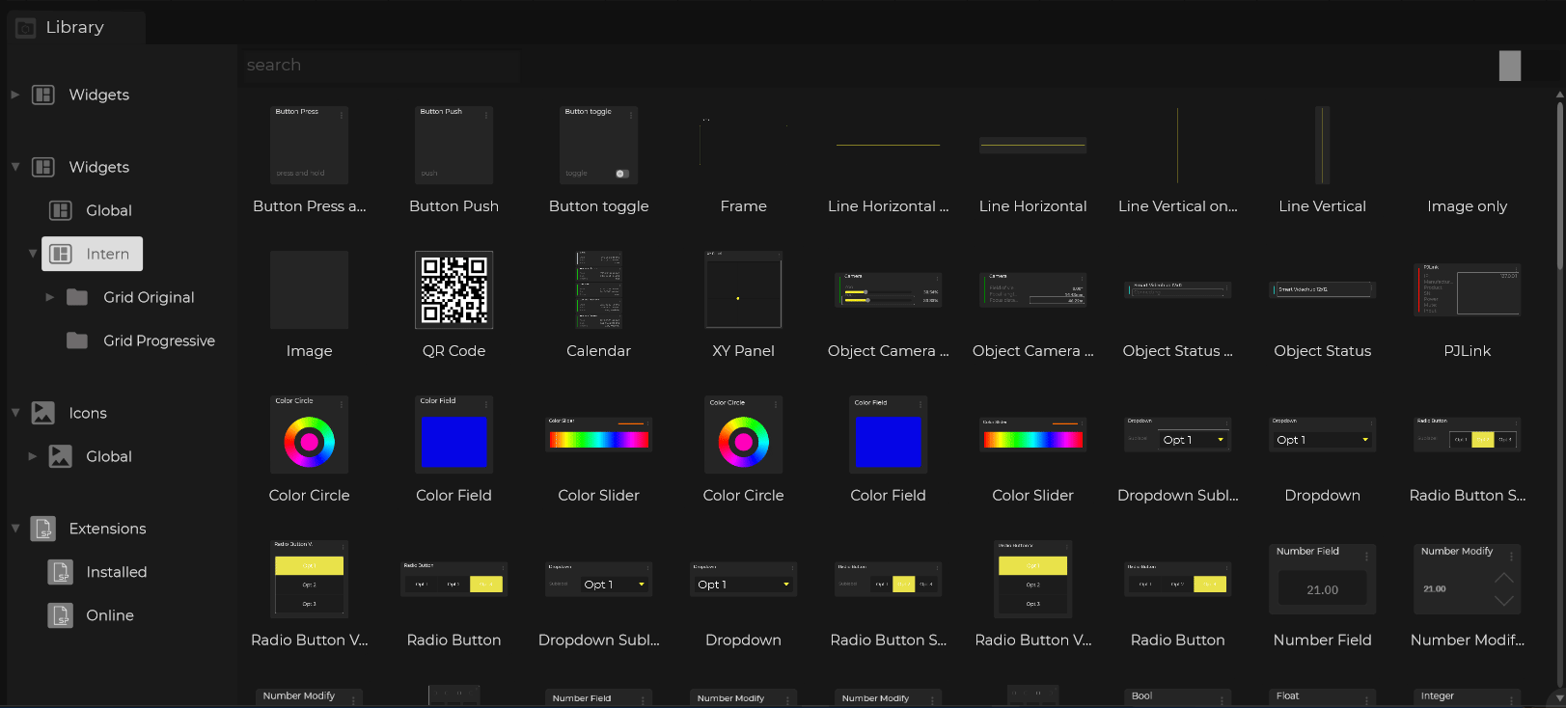The height and width of the screenshot is (708, 1566).
Task: Select Grid Progressive in the tree
Action: click(159, 340)
